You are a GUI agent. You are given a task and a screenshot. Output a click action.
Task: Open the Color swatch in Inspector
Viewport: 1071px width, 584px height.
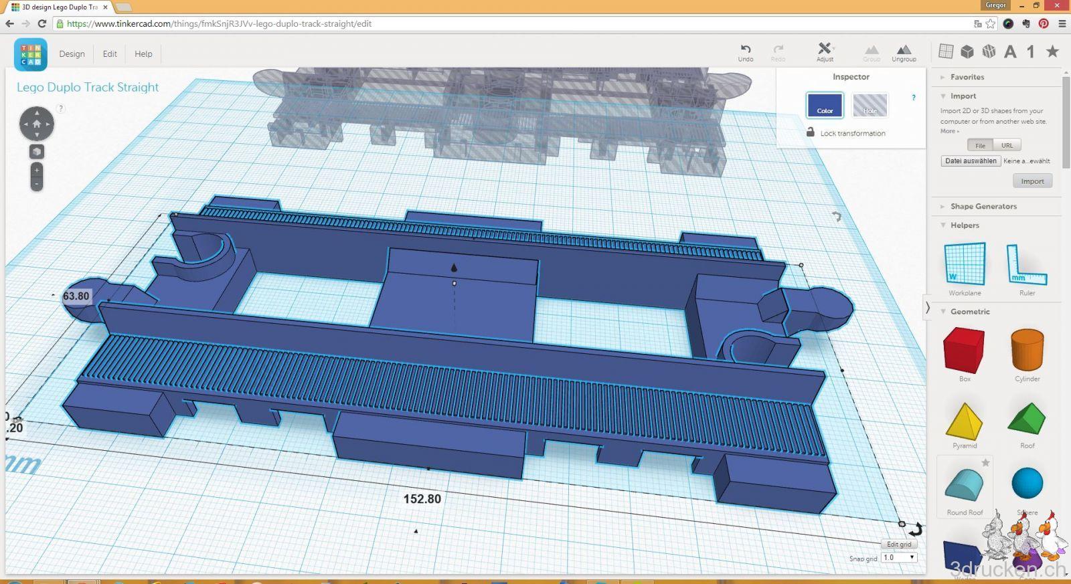pos(825,105)
